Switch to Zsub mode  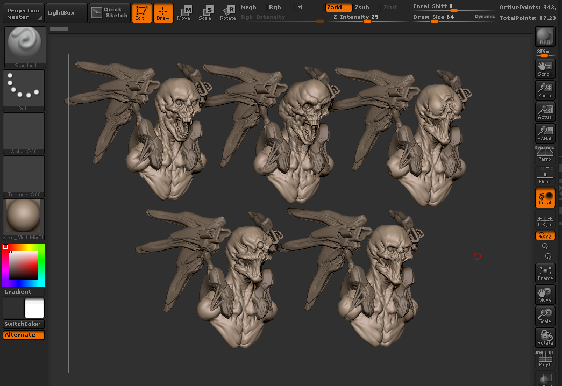pos(367,7)
